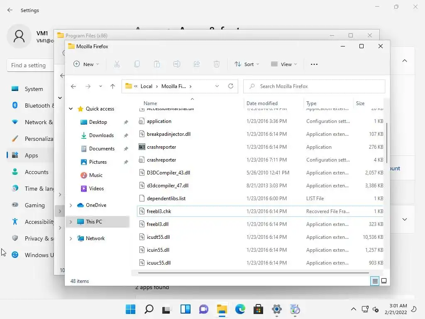
Task: Open Windows Start menu
Action: (x=131, y=309)
